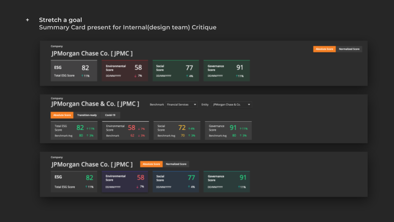Switch to the Covid-19 tab
Screen dimensions: 394x222
click(x=110, y=115)
